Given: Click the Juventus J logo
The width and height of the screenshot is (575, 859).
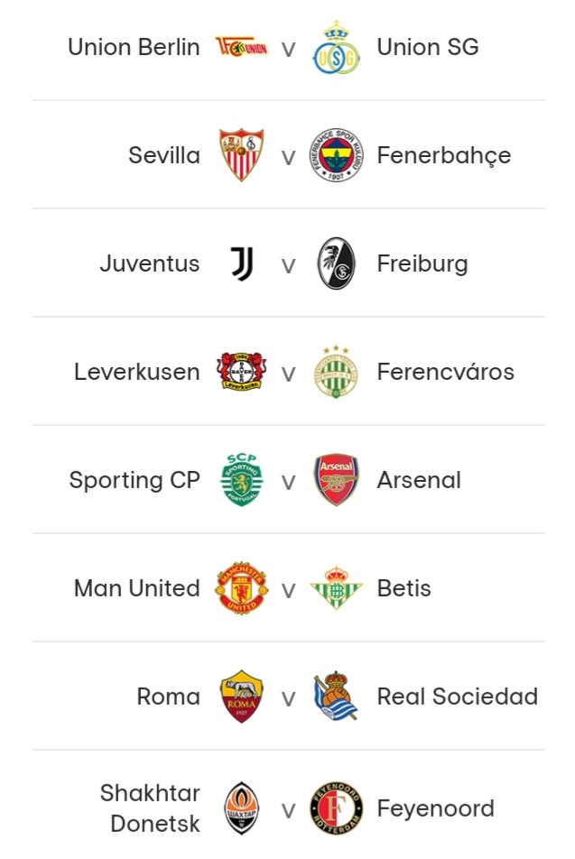Looking at the screenshot, I should click(242, 263).
